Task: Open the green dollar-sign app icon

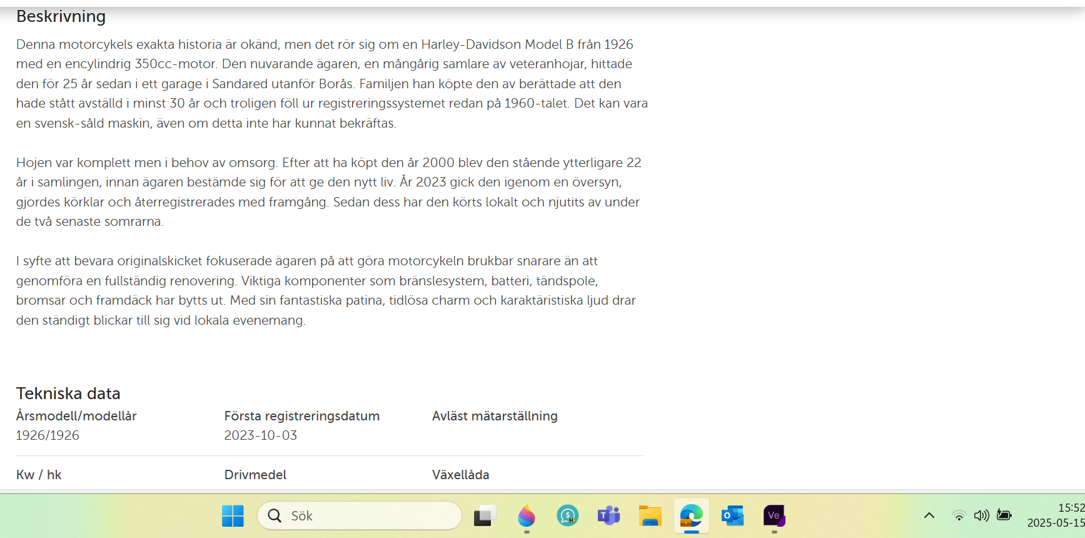Action: click(567, 516)
